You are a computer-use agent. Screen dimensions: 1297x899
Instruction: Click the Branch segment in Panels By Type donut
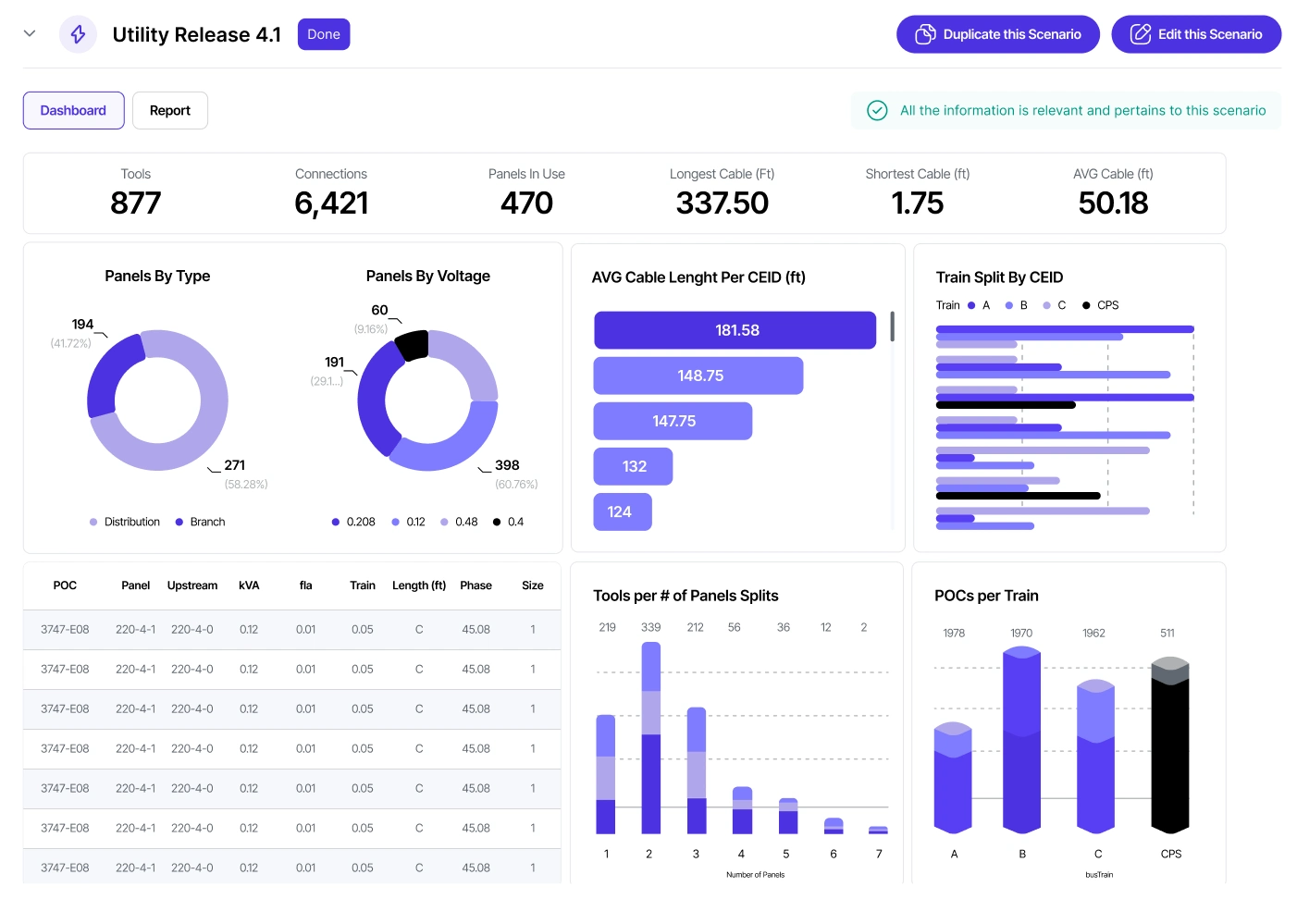pyautogui.click(x=110, y=376)
